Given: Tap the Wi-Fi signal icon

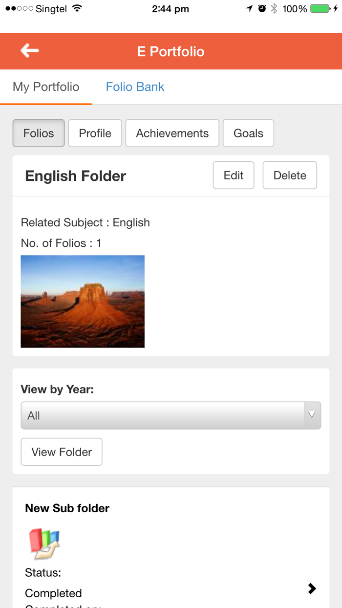Looking at the screenshot, I should point(77,8).
